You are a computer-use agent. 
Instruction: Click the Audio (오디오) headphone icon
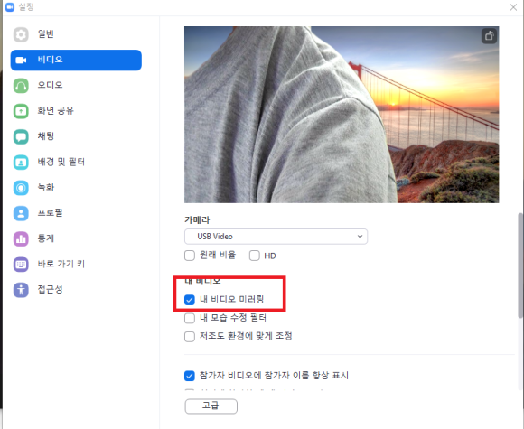(21, 86)
